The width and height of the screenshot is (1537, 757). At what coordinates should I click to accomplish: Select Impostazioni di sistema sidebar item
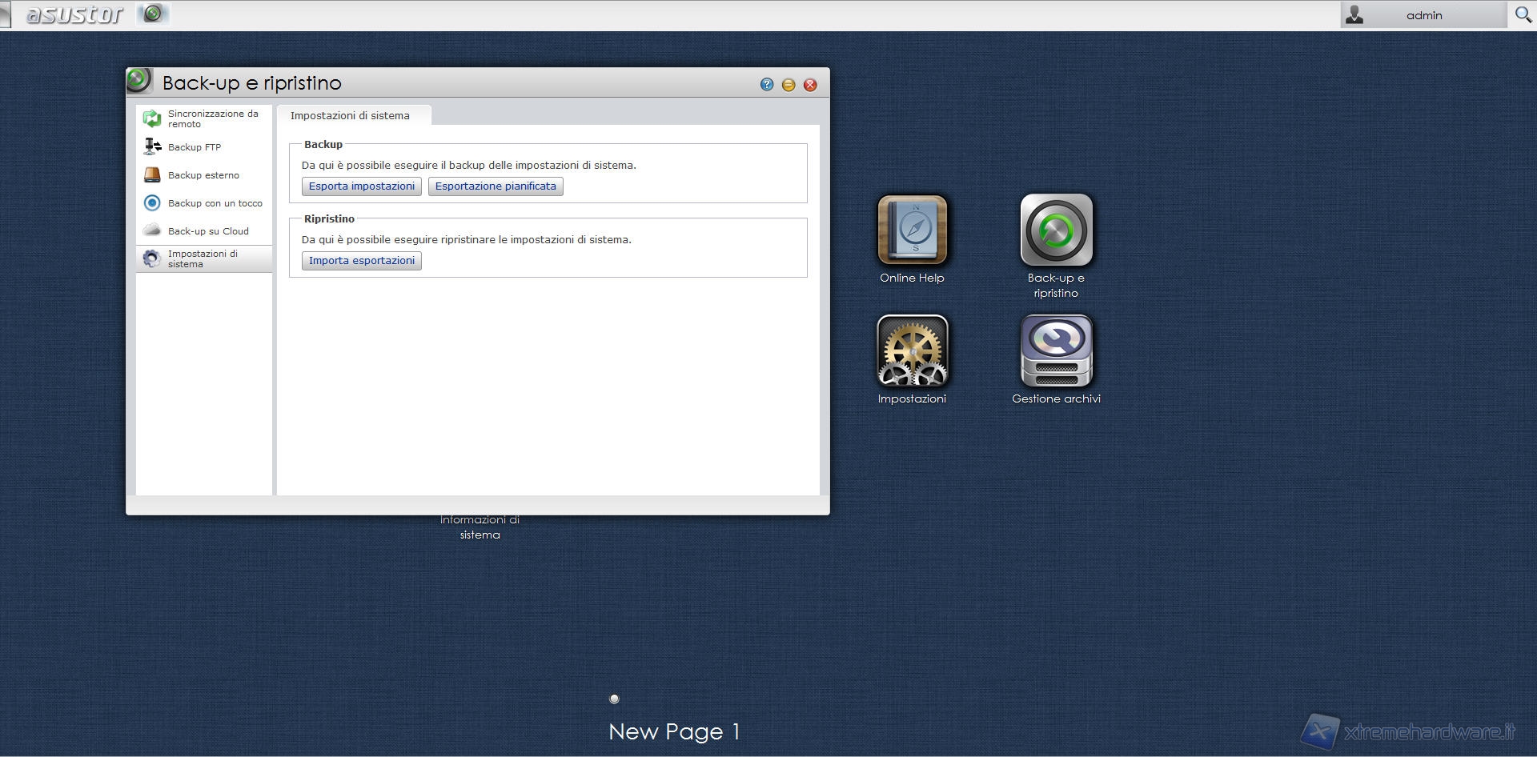click(x=203, y=258)
